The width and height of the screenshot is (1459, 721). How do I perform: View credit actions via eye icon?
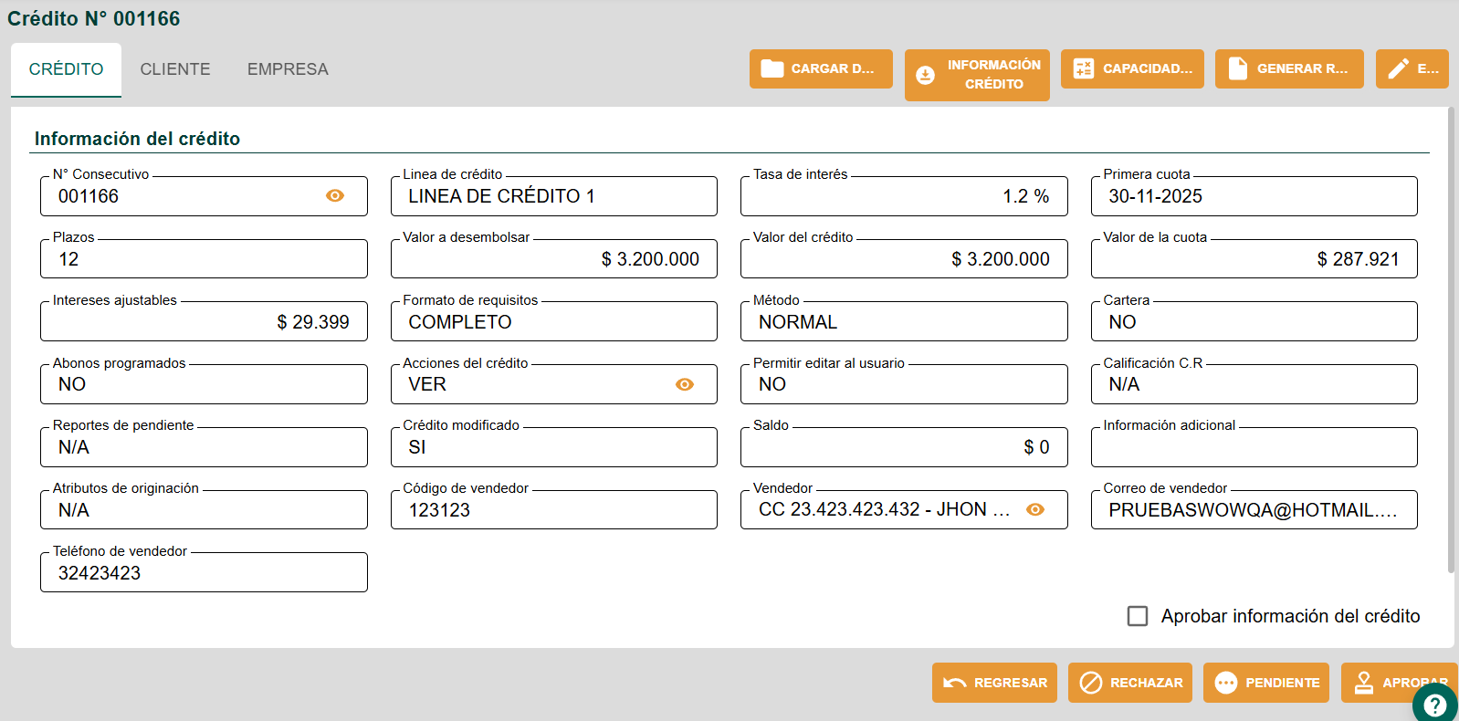click(x=685, y=385)
